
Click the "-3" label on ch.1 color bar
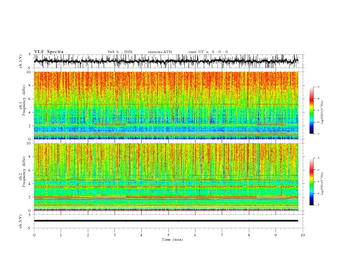[317, 87]
